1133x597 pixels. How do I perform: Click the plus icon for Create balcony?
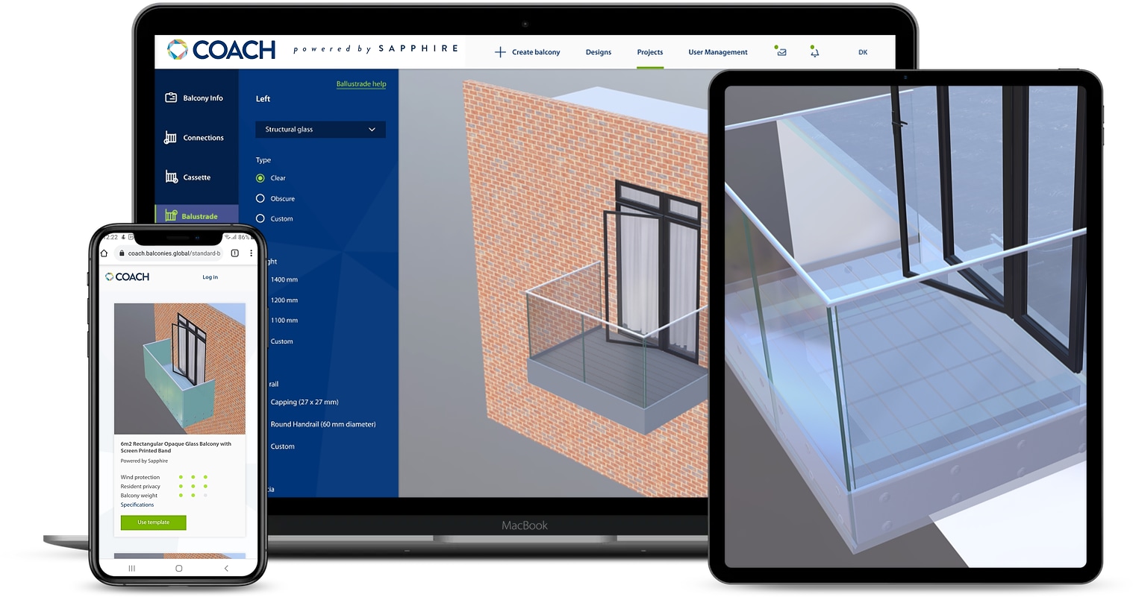click(x=500, y=52)
